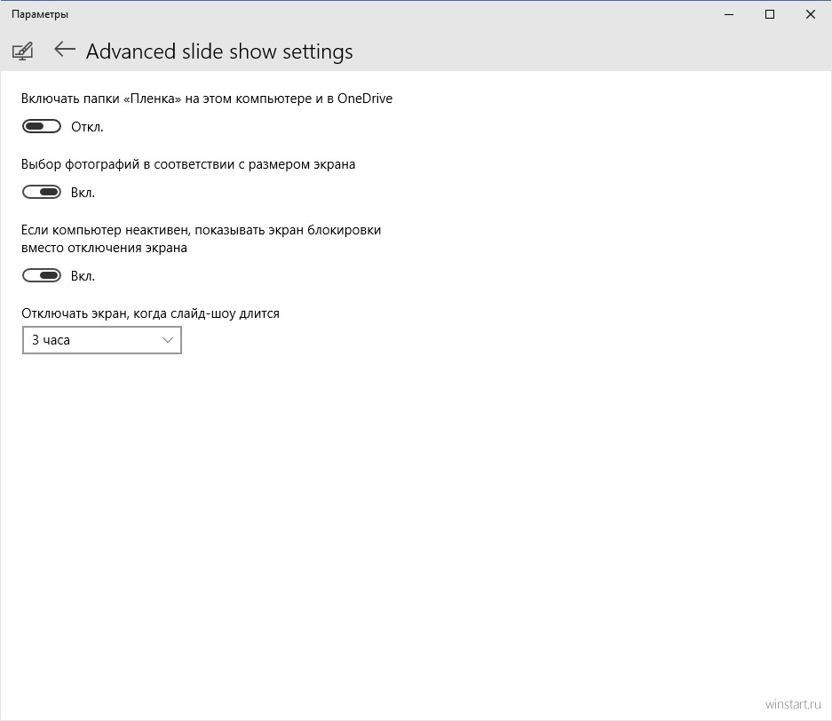Click the "Параметры" window title text
Viewport: 832px width, 721px height.
pos(40,14)
